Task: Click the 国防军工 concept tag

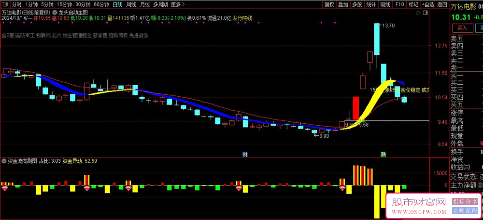Action: [25, 35]
